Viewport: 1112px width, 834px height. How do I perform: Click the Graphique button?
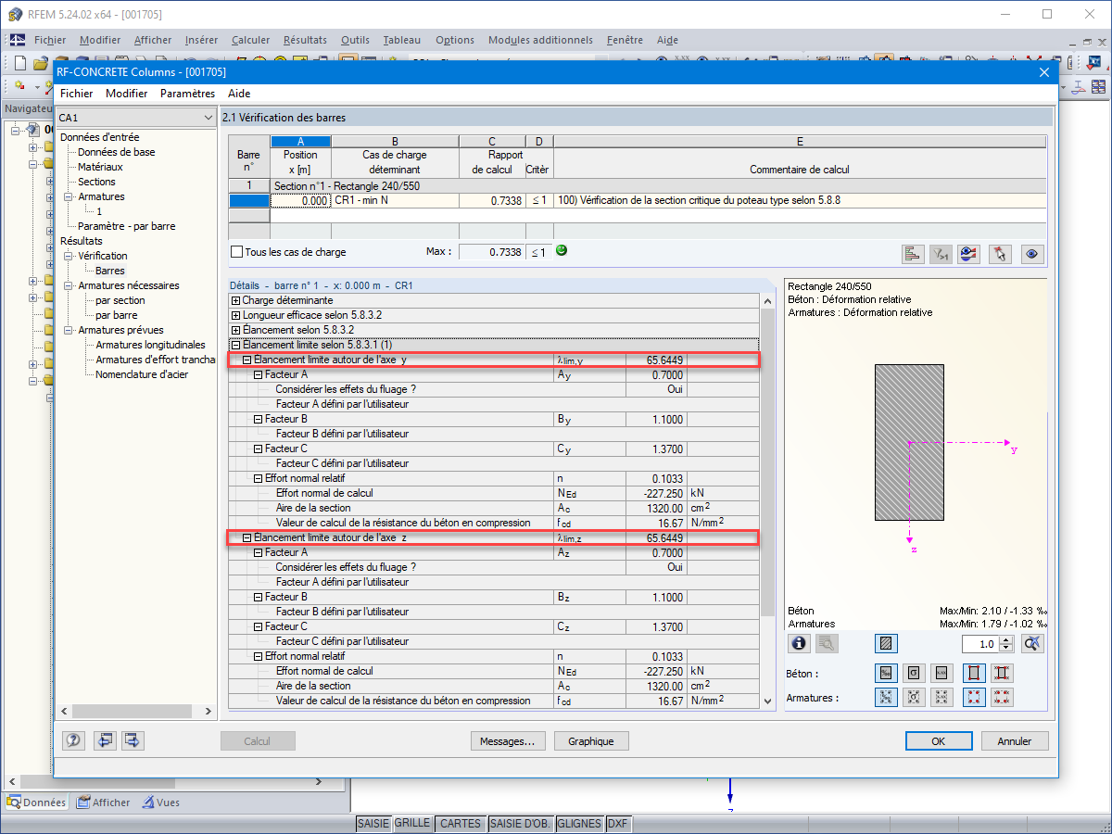click(591, 740)
